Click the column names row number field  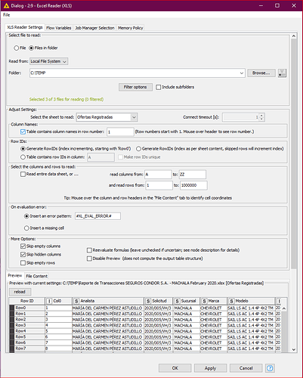[x=120, y=132]
